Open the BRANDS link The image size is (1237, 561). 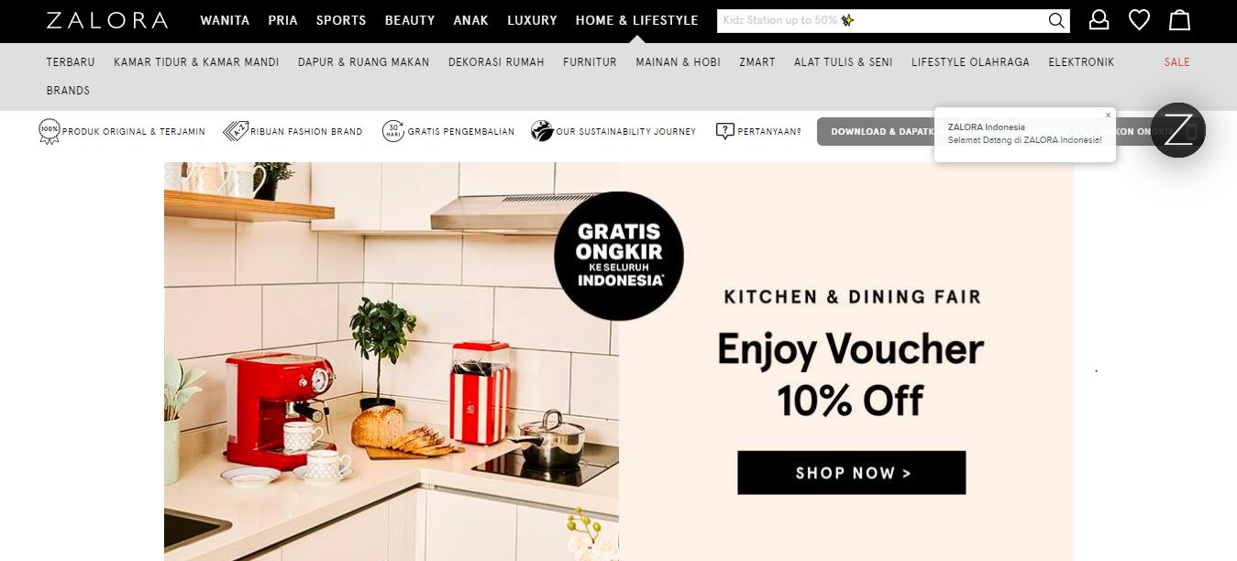[x=68, y=91]
